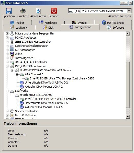Click the HL-DT-ST DVDRAM device icon in tree
This screenshot has height=153, width=134.
17,70
